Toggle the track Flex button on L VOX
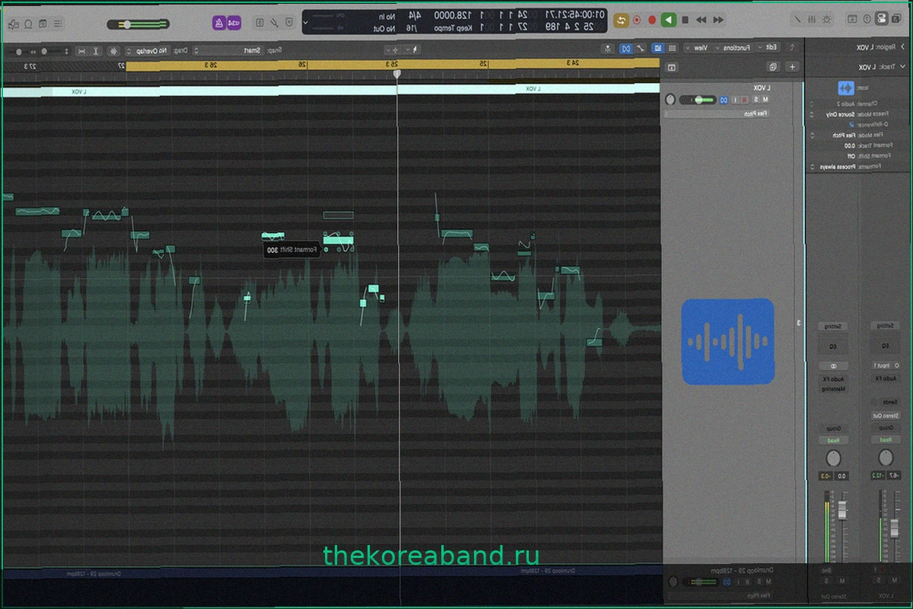The height and width of the screenshot is (609, 913). coord(724,100)
